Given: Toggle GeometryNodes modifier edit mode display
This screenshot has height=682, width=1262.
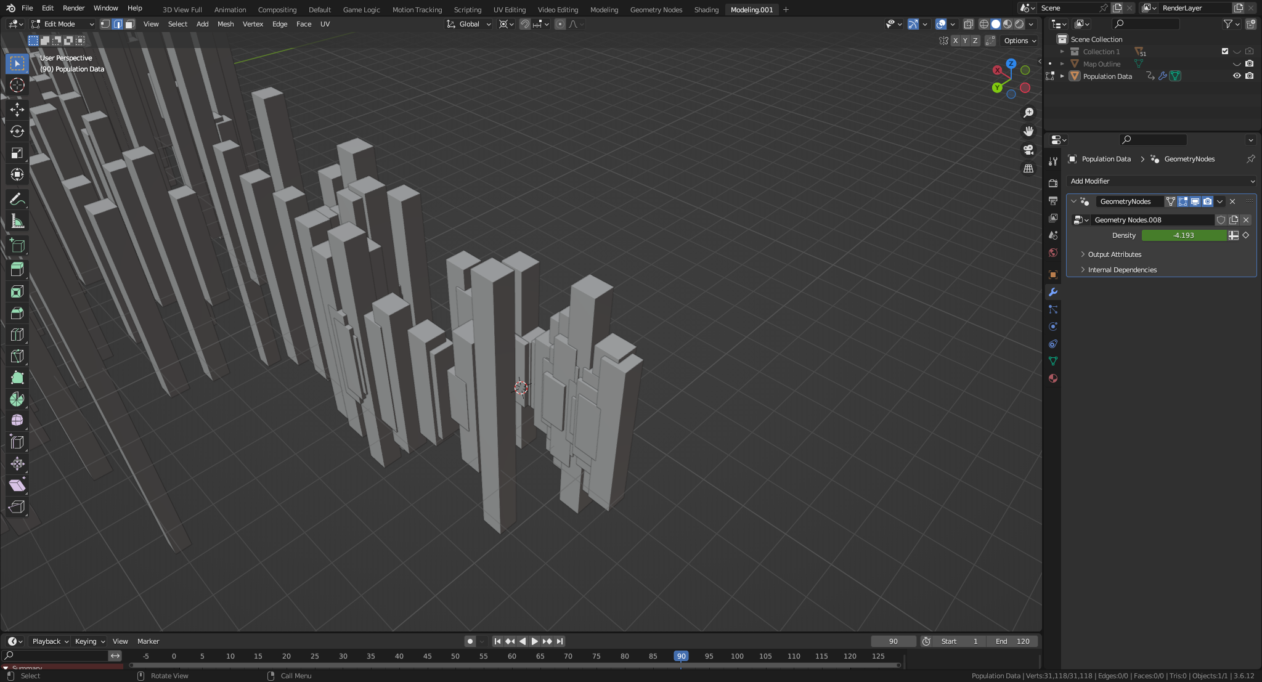Looking at the screenshot, I should [x=1183, y=201].
